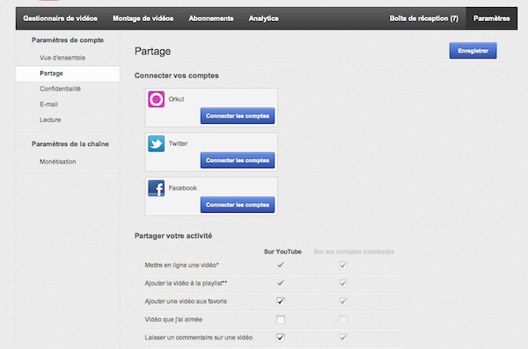Click the Vidéo que j'ai aimée row label
Screen dimensions: 528x349
tap(173, 320)
